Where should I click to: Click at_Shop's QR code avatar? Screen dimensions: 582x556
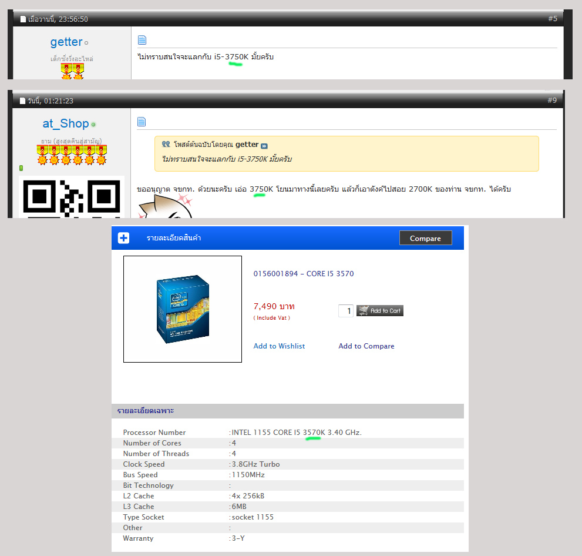pos(72,197)
